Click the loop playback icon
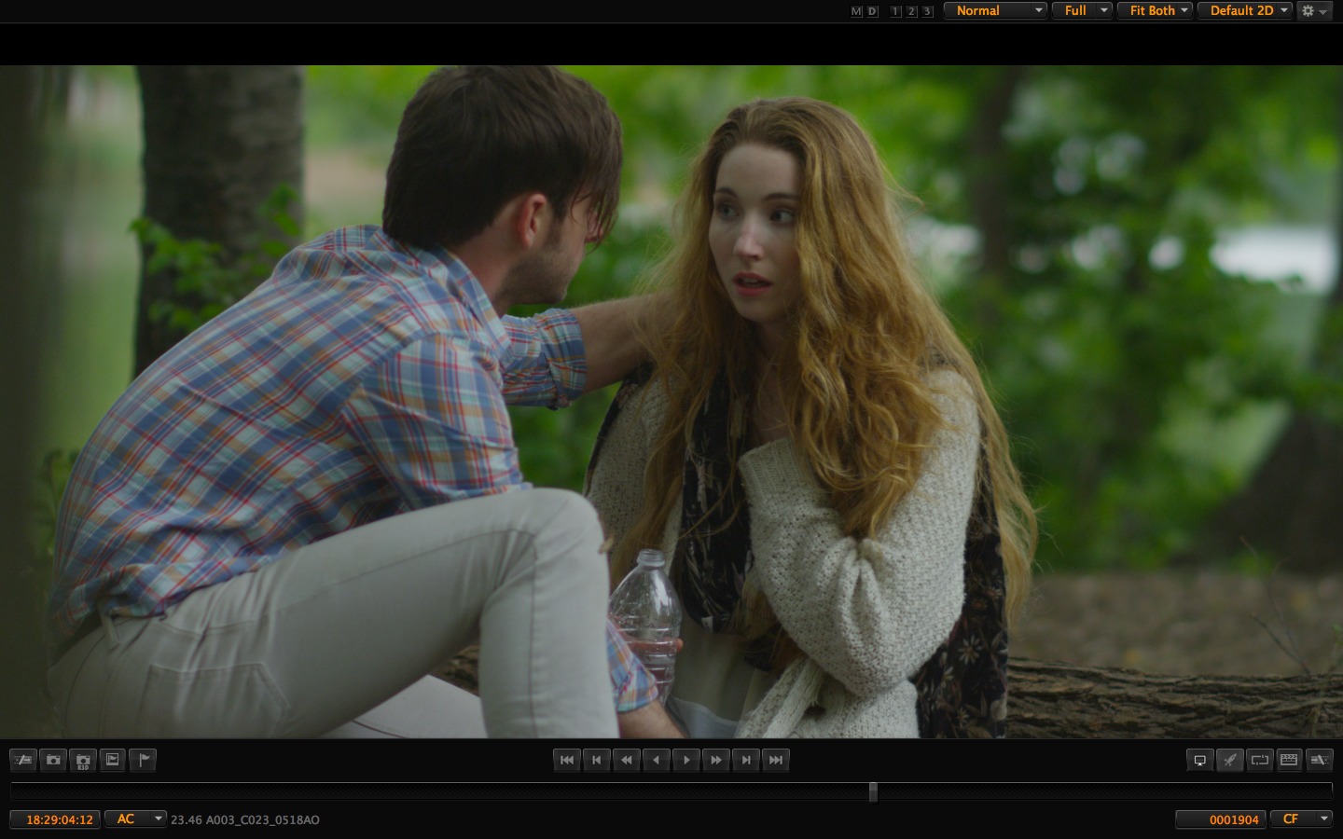Image resolution: width=1343 pixels, height=839 pixels. click(x=1259, y=761)
